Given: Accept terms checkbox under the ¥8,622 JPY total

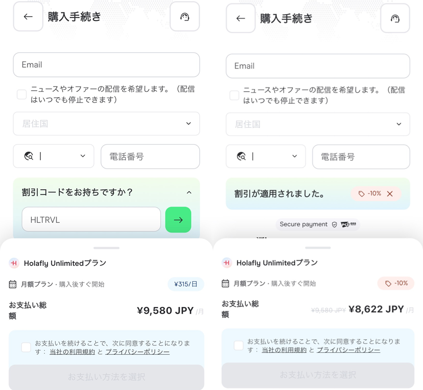Looking at the screenshot, I should tap(238, 346).
